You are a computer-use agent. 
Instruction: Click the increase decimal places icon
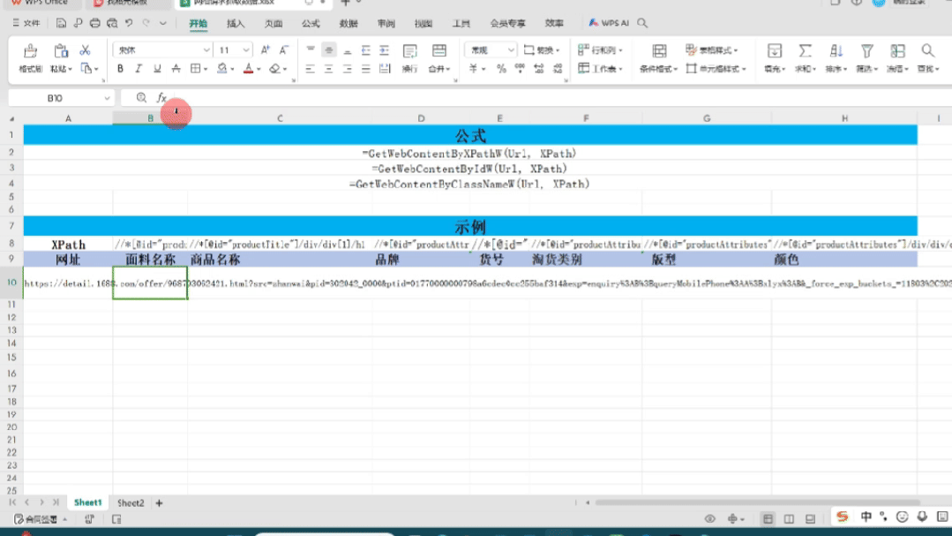point(538,69)
